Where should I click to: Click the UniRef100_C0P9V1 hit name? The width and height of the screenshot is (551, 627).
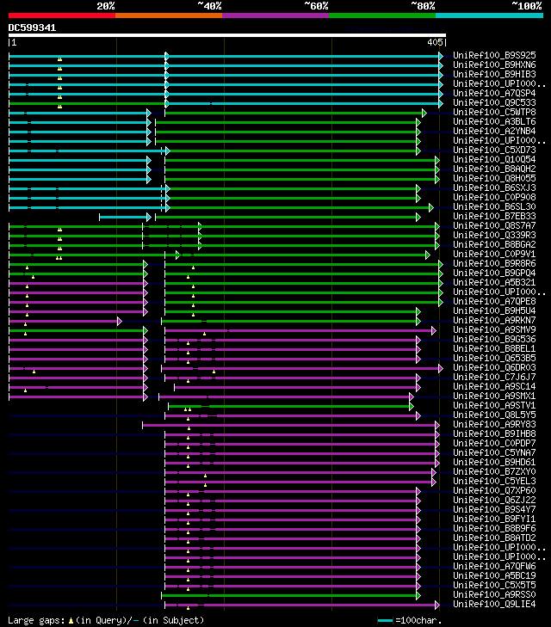click(494, 255)
